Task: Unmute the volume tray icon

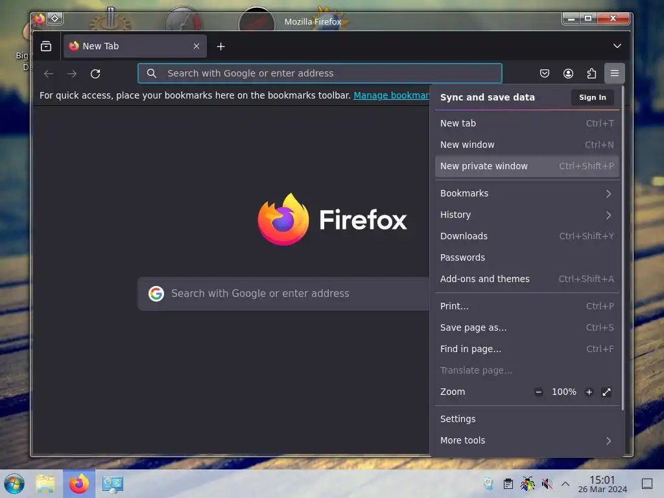Action: point(547,484)
